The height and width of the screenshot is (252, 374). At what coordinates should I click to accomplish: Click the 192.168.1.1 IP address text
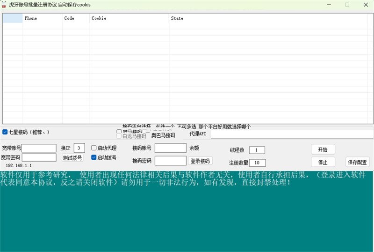point(19,165)
